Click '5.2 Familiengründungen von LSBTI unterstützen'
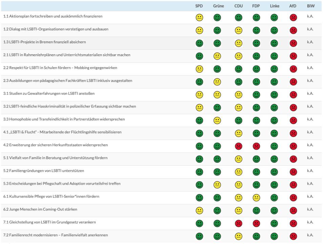Viewport: 323px width, 244px height. point(44,171)
